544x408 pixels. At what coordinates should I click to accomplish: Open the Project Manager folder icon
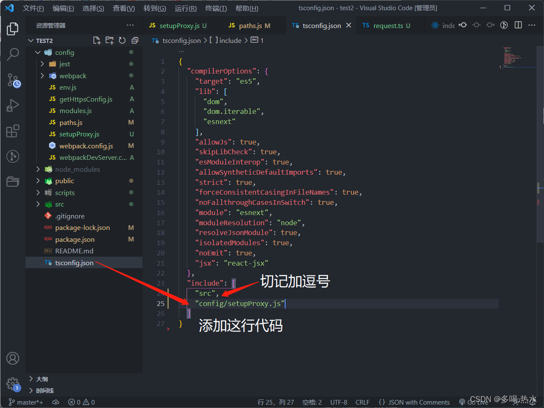pos(13,181)
